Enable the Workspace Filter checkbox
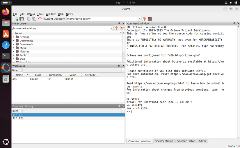 (x=20, y=70)
